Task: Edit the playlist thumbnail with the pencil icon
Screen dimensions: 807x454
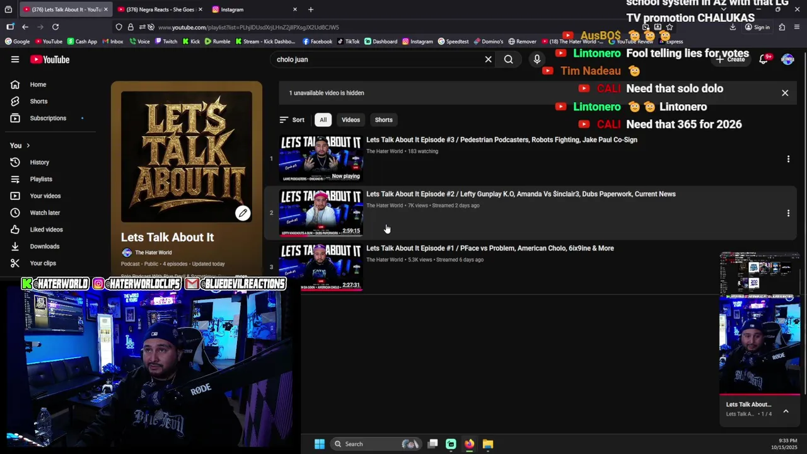Action: coord(243,213)
